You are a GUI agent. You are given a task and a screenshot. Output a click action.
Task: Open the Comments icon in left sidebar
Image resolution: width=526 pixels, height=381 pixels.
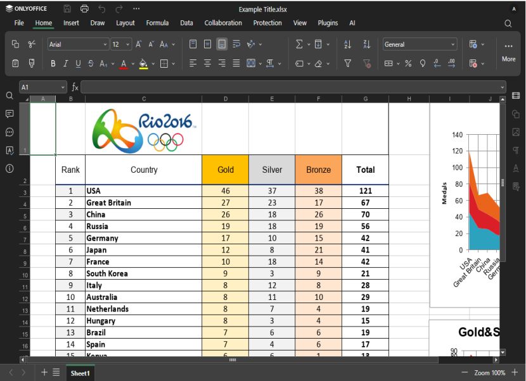click(x=10, y=114)
